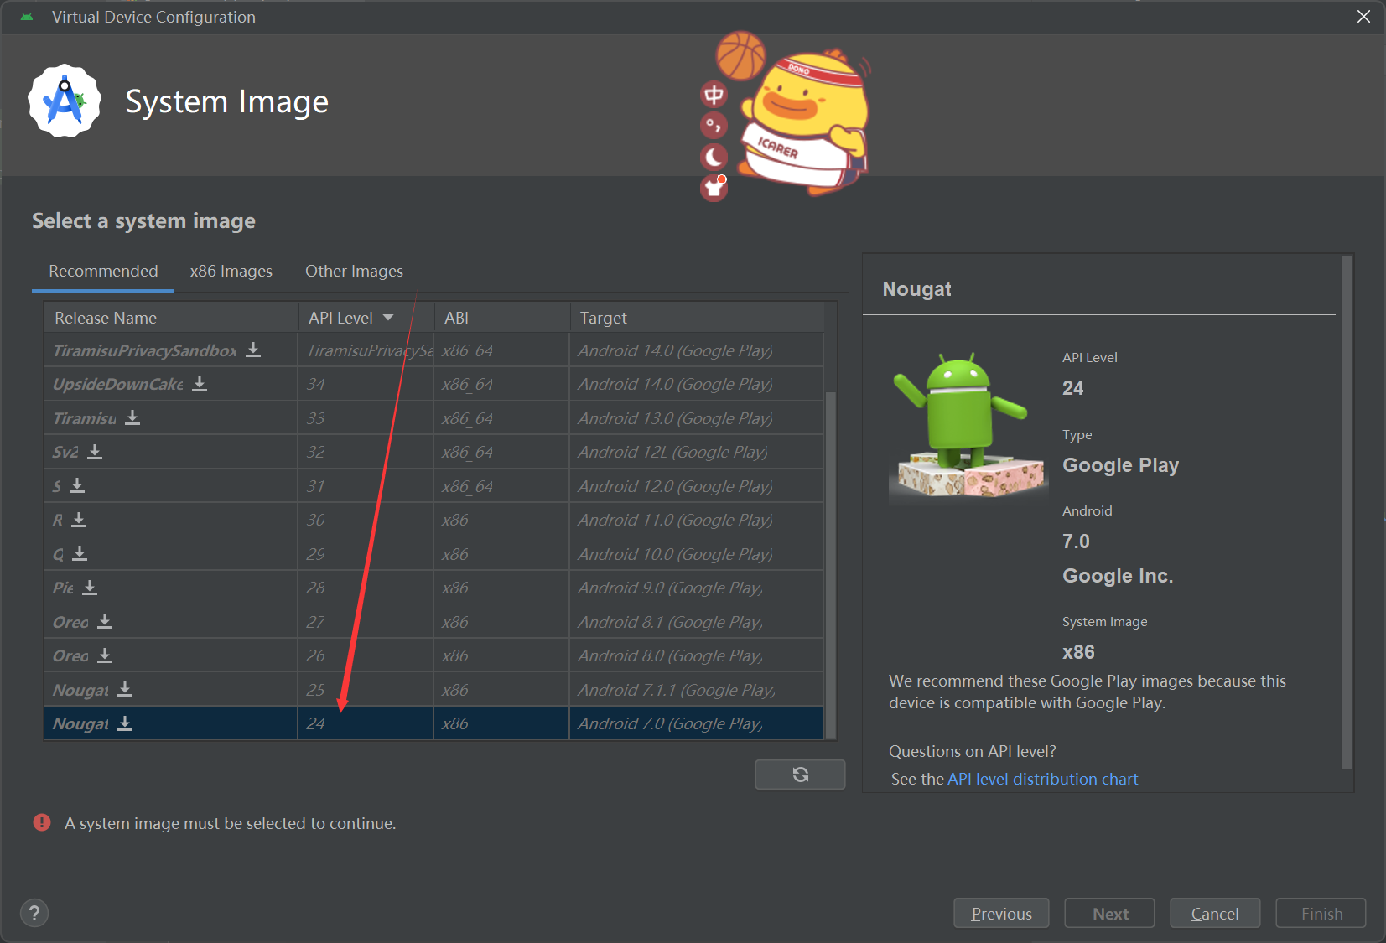Select the Android 12.0 (Google Play) row
1386x943 pixels.
coord(433,485)
